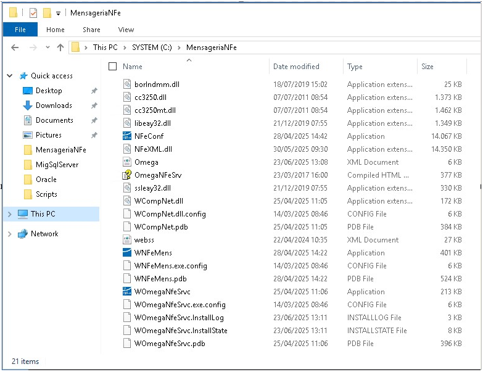Tick the select-all checkbox beside Name
The width and height of the screenshot is (483, 372).
point(113,67)
